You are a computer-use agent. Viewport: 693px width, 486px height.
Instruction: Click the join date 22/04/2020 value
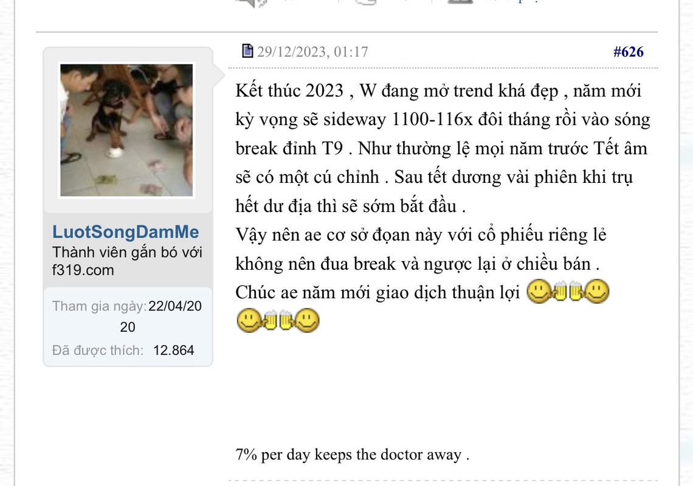[161, 317]
